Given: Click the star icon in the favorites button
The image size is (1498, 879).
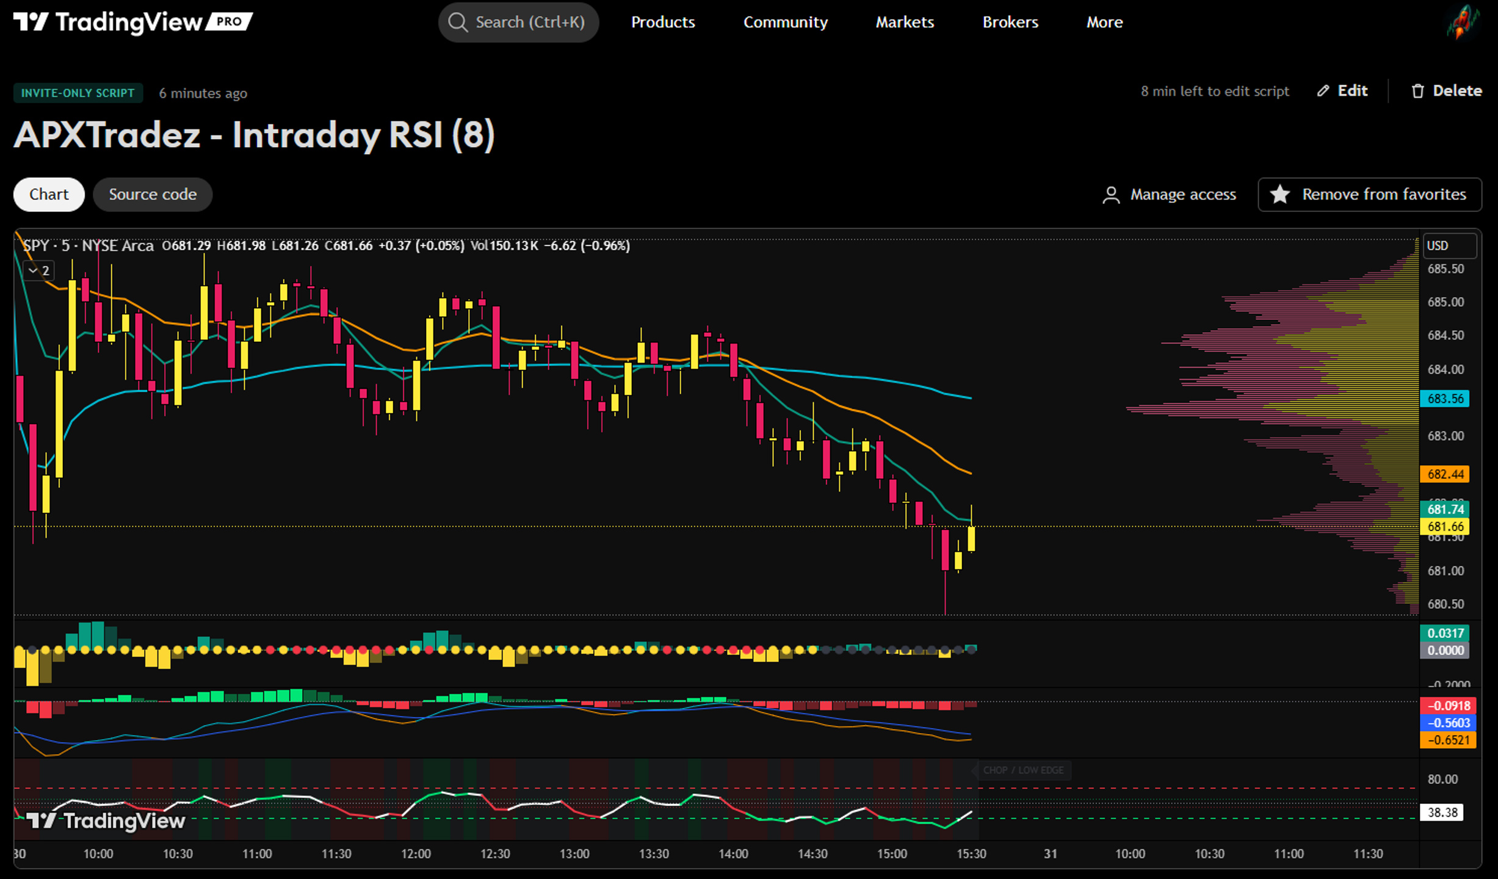Looking at the screenshot, I should tap(1280, 194).
